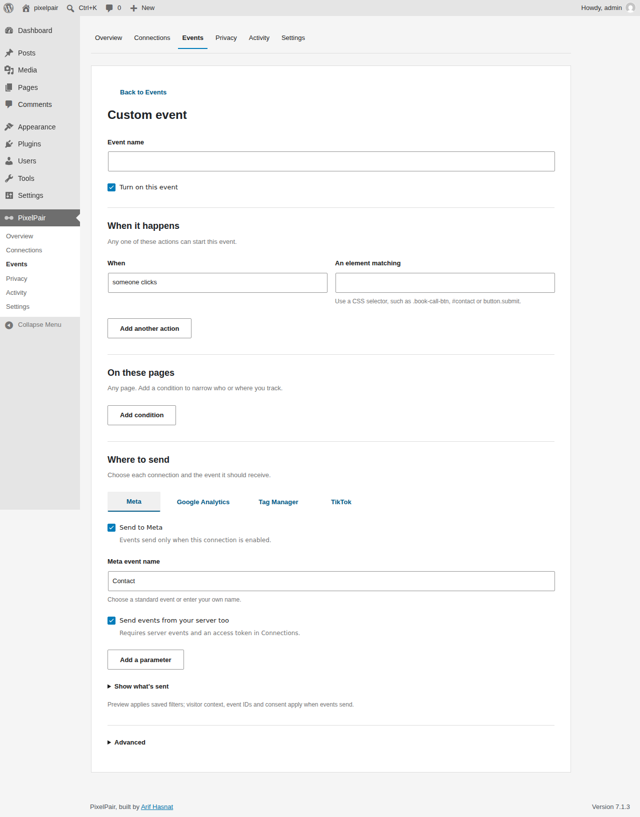Open WordPress Settings in main sidebar
Viewport: 640px width, 817px height.
pos(40,195)
